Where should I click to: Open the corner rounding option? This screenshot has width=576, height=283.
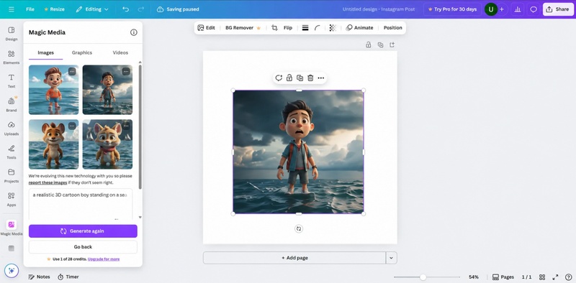(318, 27)
